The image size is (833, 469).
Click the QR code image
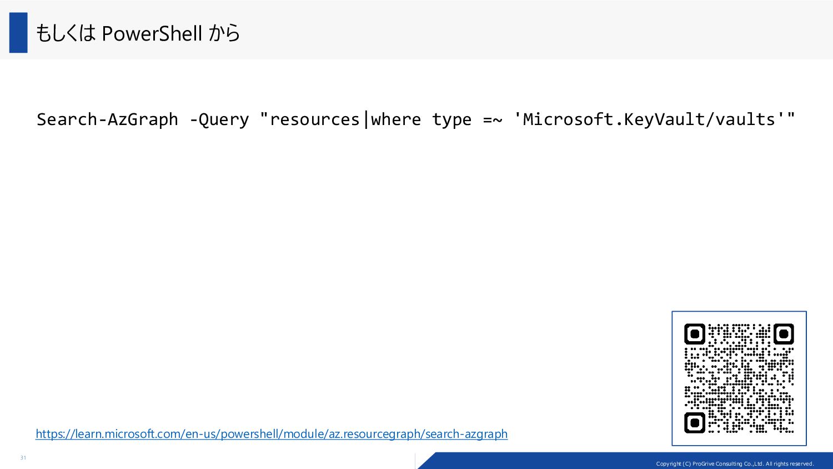[x=739, y=378]
